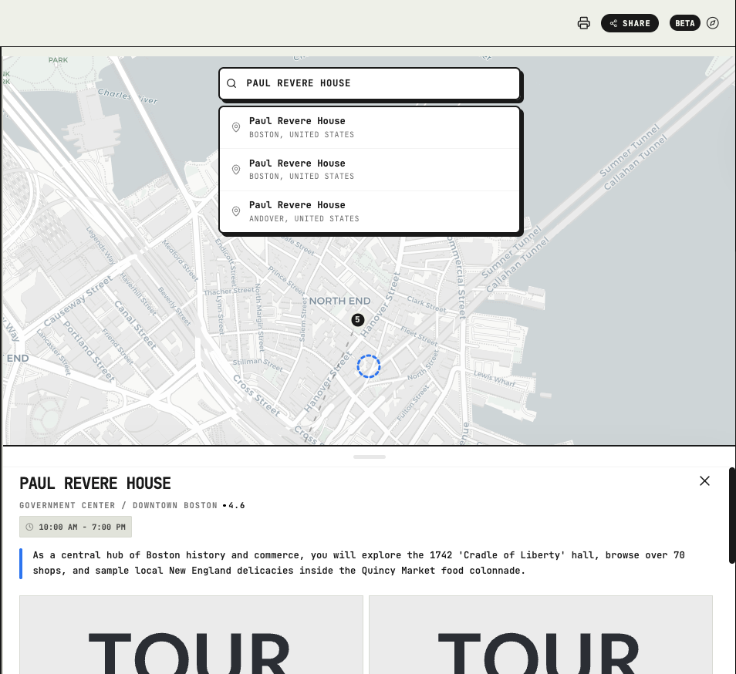
Task: Focus the Paul Revere House search field
Action: pos(370,83)
